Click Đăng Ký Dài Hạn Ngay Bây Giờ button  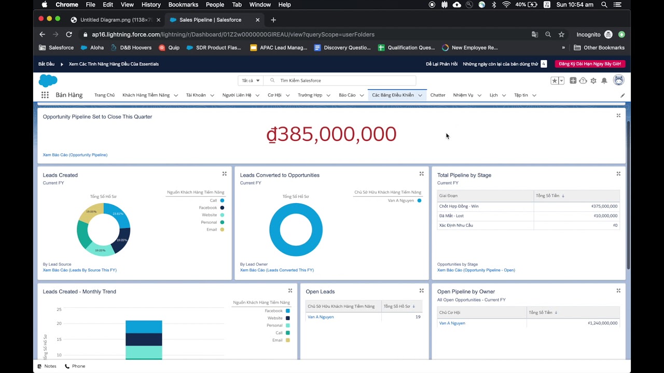[x=590, y=64]
